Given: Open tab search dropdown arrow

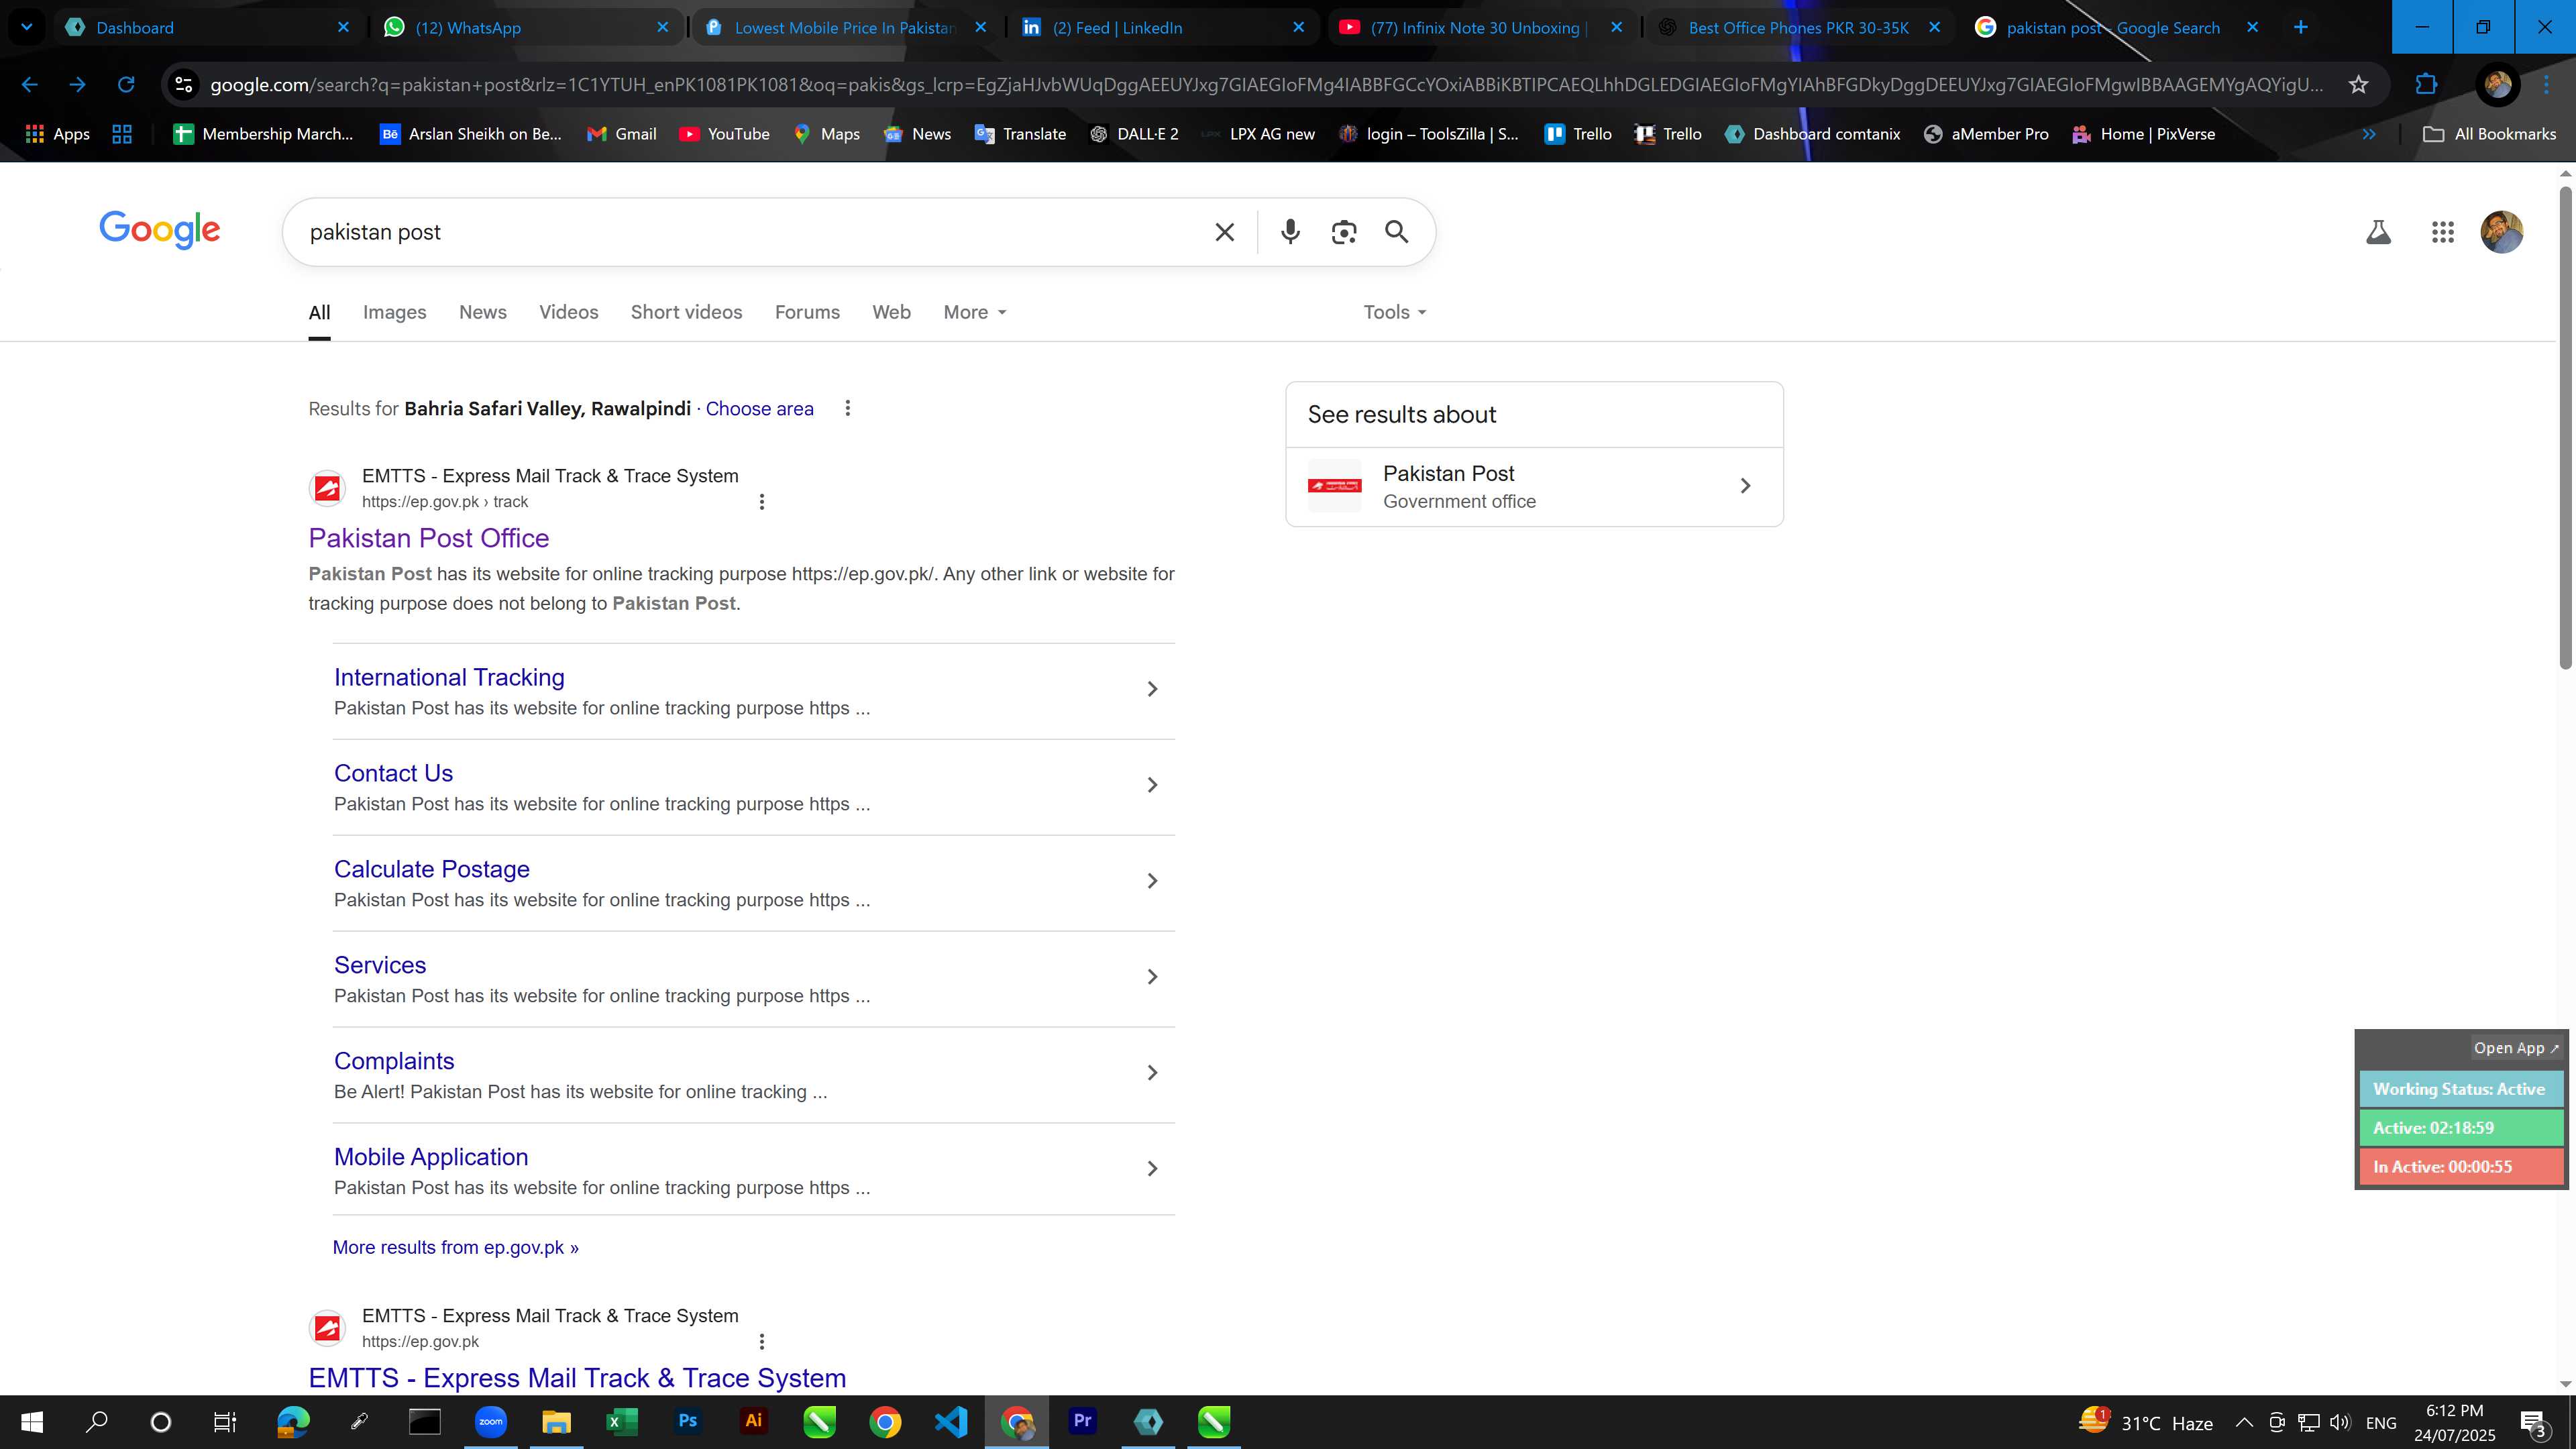Looking at the screenshot, I should [x=27, y=27].
